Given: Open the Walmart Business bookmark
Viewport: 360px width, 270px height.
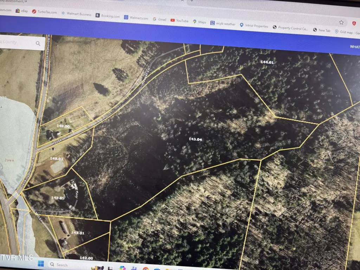Looking at the screenshot, I should (x=76, y=14).
